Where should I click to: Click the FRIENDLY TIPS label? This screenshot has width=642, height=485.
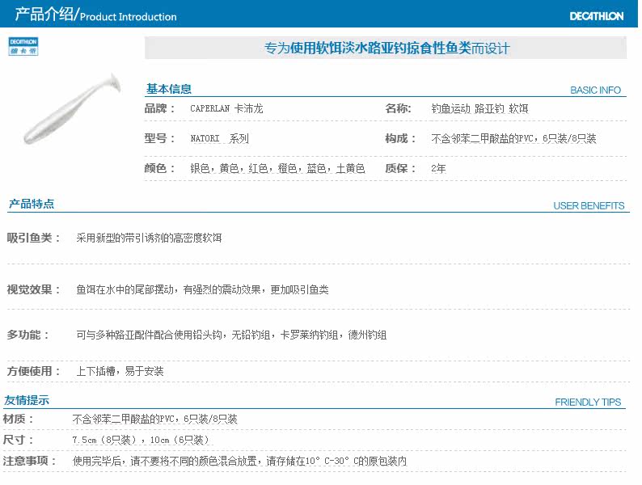[588, 403]
